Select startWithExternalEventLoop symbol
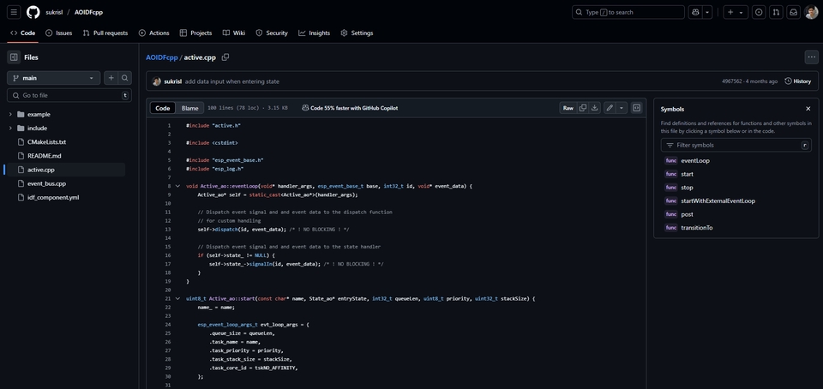823x389 pixels. (718, 200)
